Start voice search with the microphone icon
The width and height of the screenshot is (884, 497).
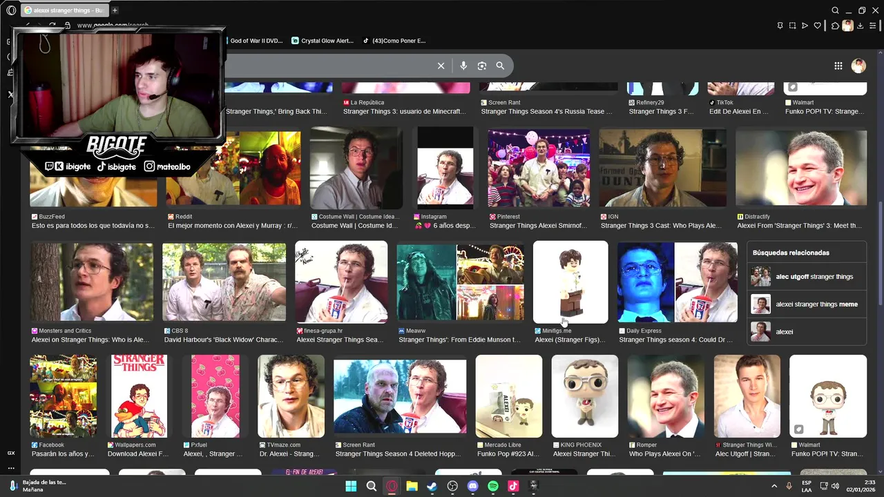(x=463, y=66)
